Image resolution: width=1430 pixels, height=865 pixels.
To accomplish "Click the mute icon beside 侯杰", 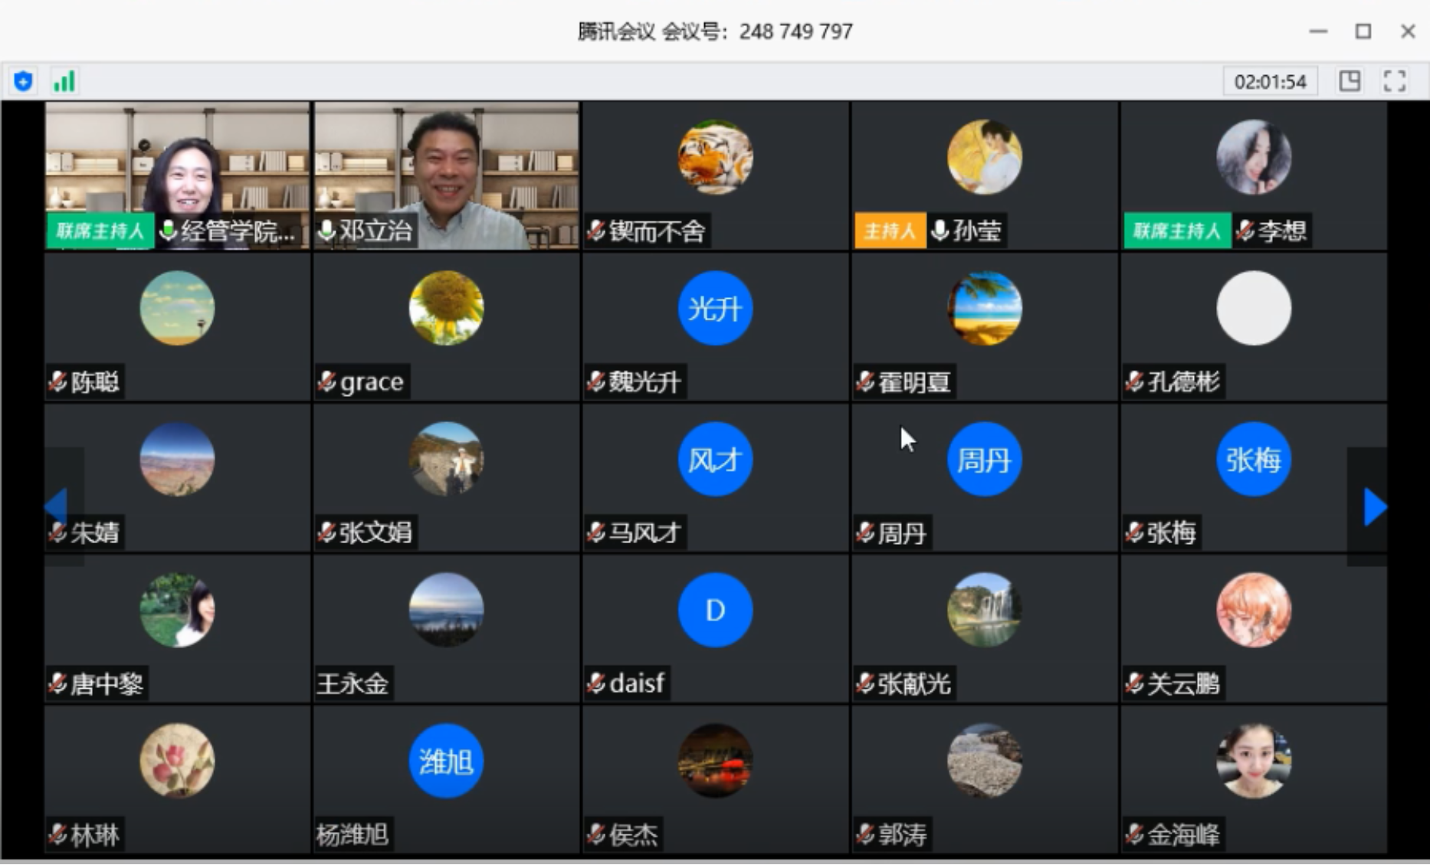I will click(x=596, y=834).
